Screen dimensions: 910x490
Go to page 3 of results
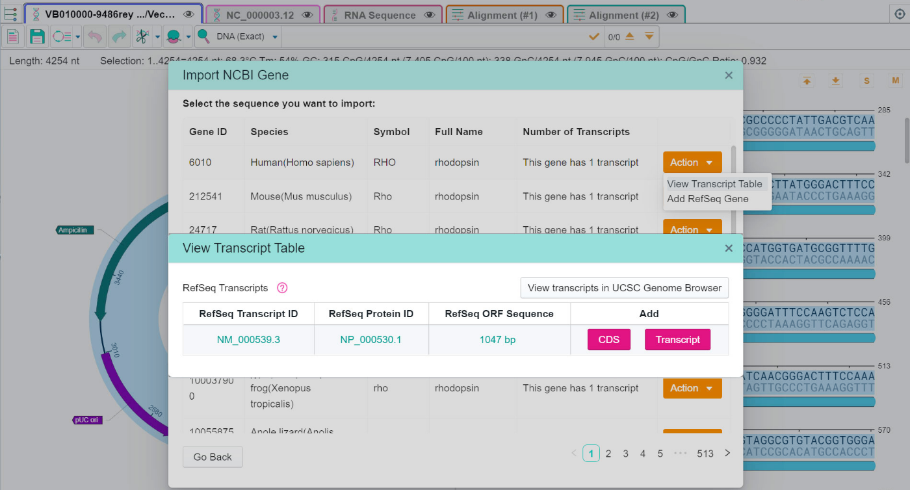point(625,454)
